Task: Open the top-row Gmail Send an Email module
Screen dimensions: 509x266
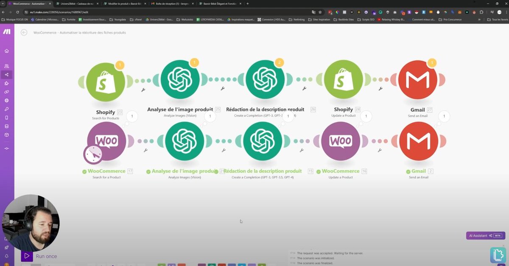Action: point(418,79)
